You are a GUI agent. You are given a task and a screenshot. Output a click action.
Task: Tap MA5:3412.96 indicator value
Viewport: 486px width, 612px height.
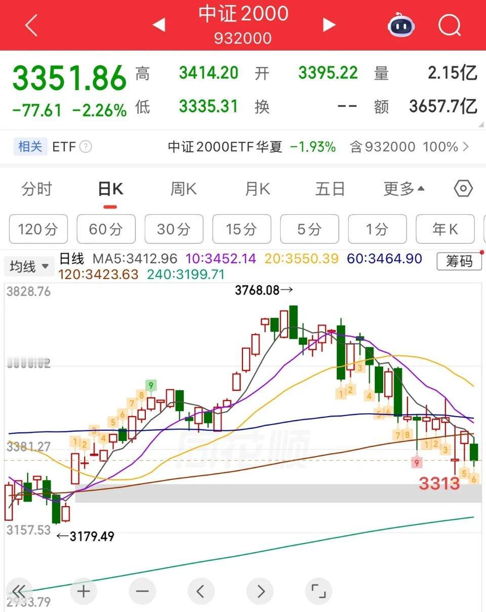point(135,259)
